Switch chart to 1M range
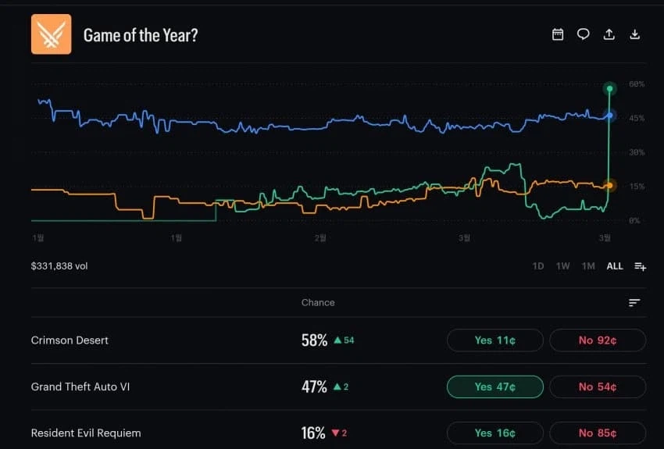The height and width of the screenshot is (449, 664). (588, 266)
